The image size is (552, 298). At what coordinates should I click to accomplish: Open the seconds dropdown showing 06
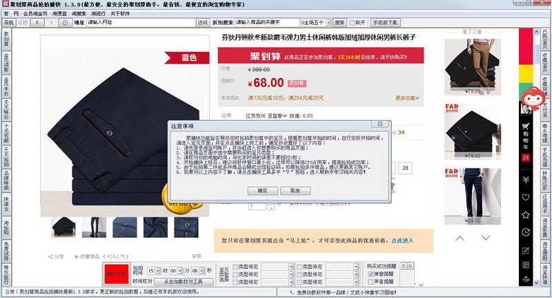[x=202, y=270]
